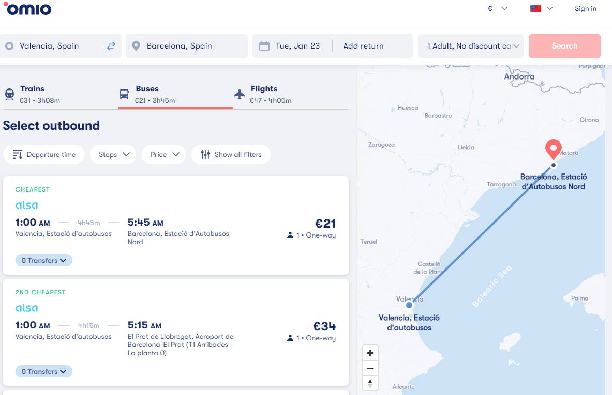Click the zoom in plus on map
Image resolution: width=612 pixels, height=395 pixels.
(370, 352)
